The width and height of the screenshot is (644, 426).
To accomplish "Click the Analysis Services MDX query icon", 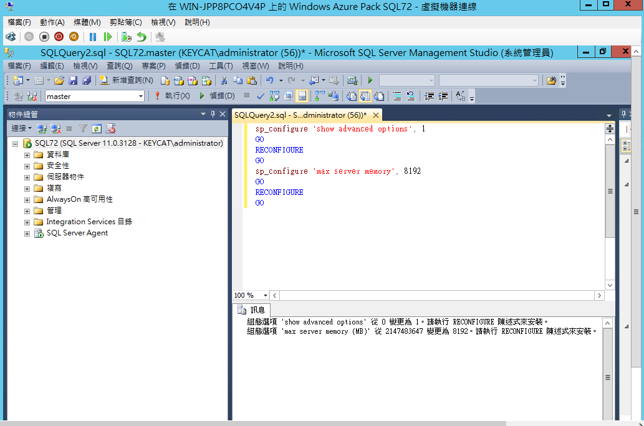I will 179,80.
